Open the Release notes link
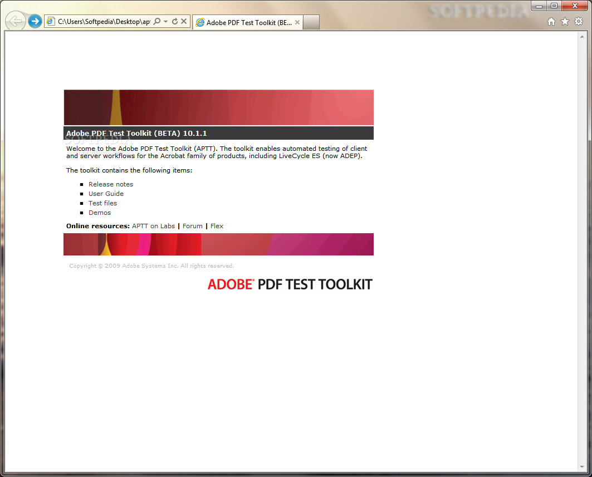Image resolution: width=592 pixels, height=477 pixels. pos(111,184)
